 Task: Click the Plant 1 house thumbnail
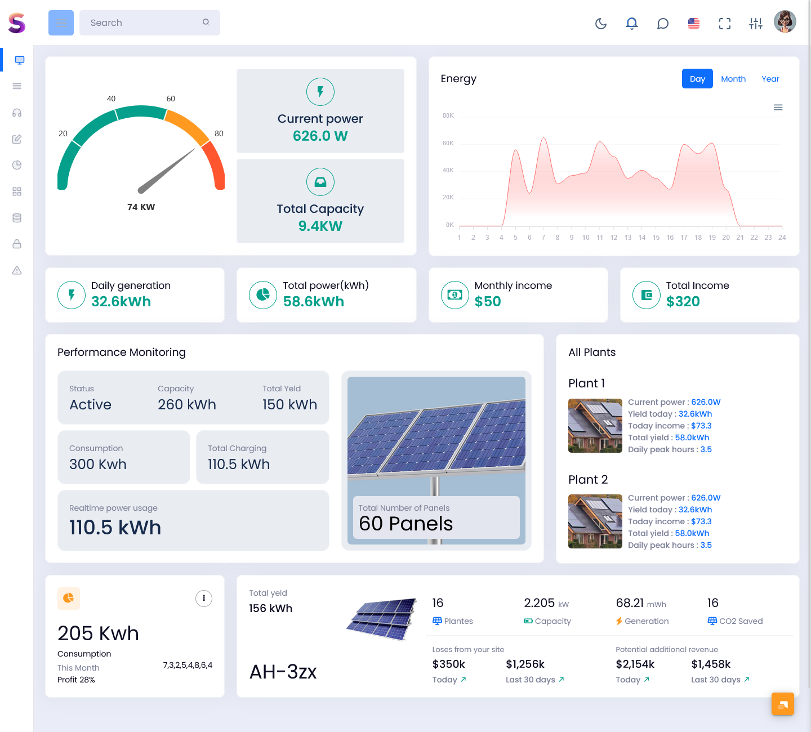pyautogui.click(x=595, y=426)
